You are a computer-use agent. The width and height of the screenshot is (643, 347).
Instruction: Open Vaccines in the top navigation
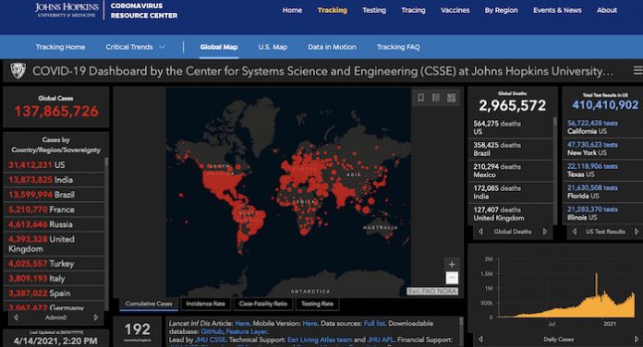pos(455,10)
